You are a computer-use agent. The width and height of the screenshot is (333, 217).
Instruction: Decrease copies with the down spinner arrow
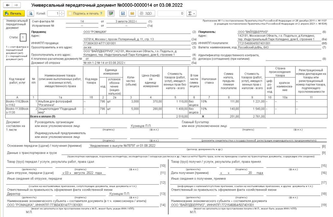62,15
